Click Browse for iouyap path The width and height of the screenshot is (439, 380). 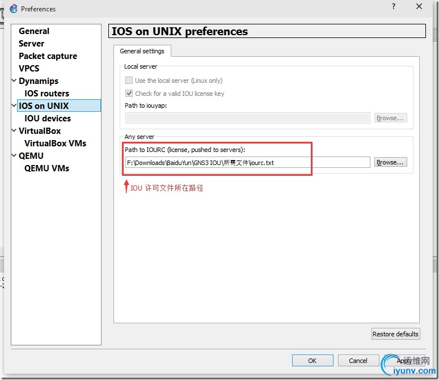click(390, 118)
